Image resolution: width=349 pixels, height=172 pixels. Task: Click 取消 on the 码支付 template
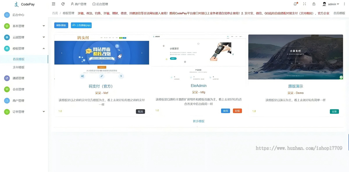tap(140, 111)
